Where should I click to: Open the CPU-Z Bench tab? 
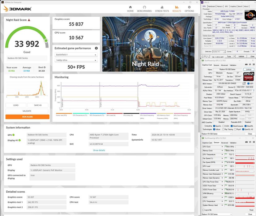[240, 6]
